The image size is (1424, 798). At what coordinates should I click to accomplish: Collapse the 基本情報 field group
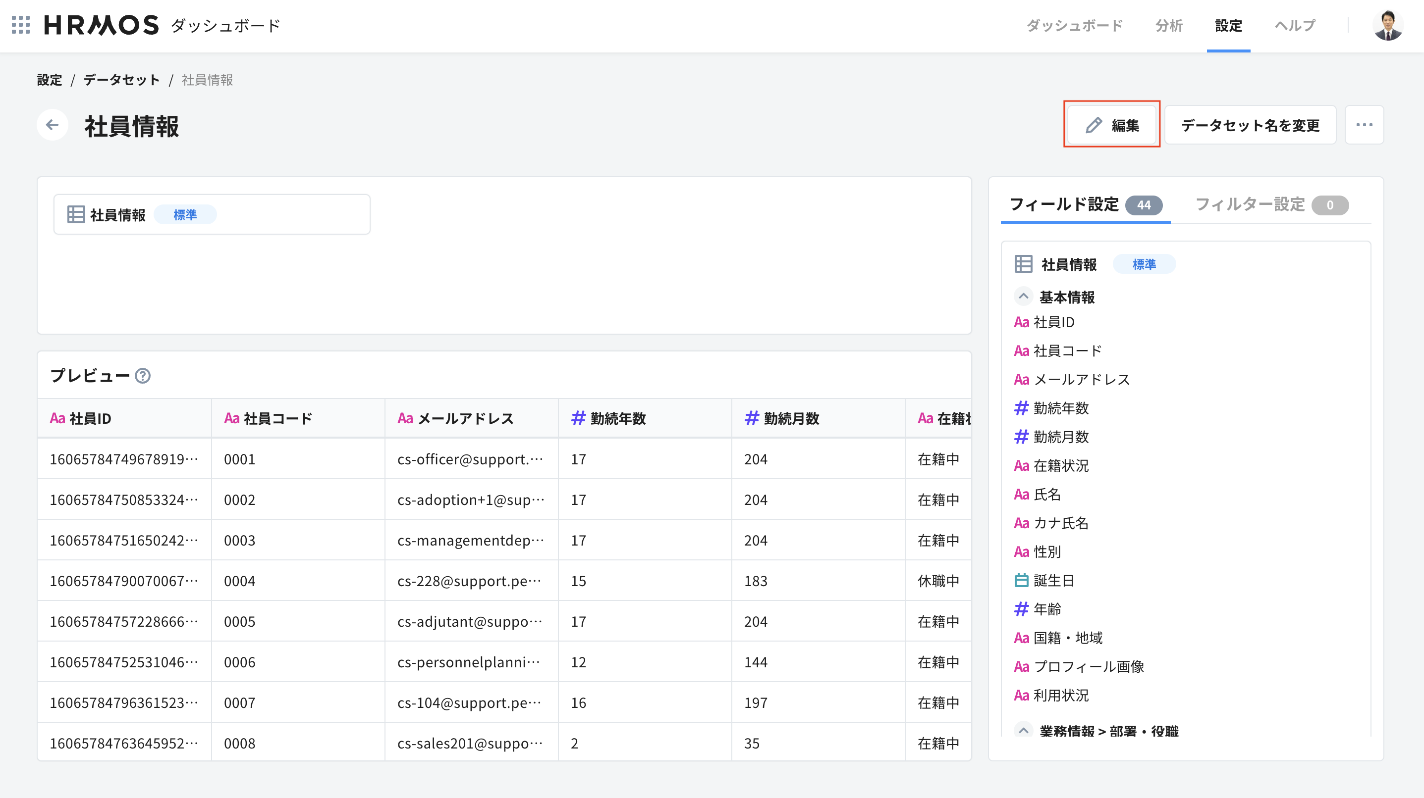click(x=1023, y=297)
